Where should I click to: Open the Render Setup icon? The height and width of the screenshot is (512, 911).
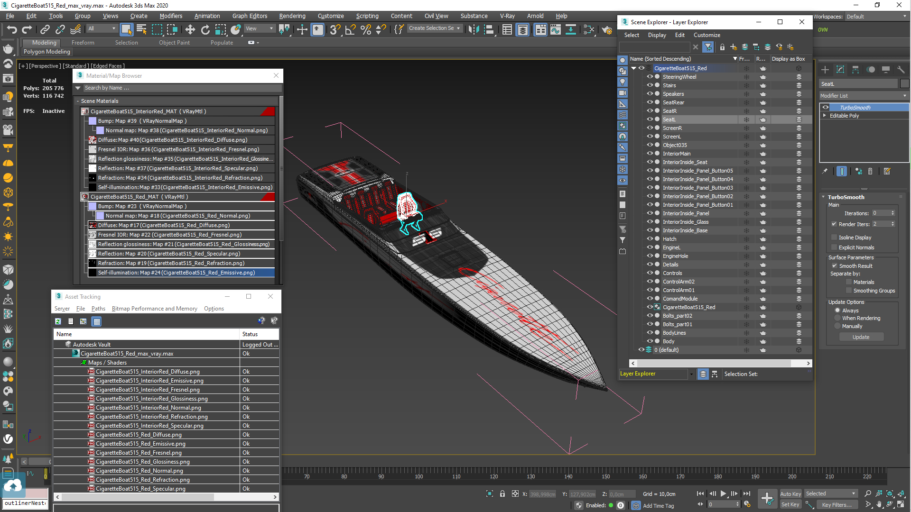tap(606, 29)
